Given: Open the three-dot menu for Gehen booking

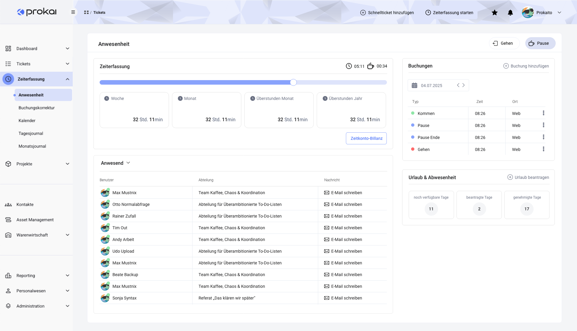Looking at the screenshot, I should point(543,149).
